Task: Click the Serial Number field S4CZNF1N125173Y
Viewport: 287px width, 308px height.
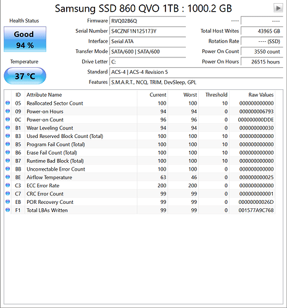Action: [148, 31]
